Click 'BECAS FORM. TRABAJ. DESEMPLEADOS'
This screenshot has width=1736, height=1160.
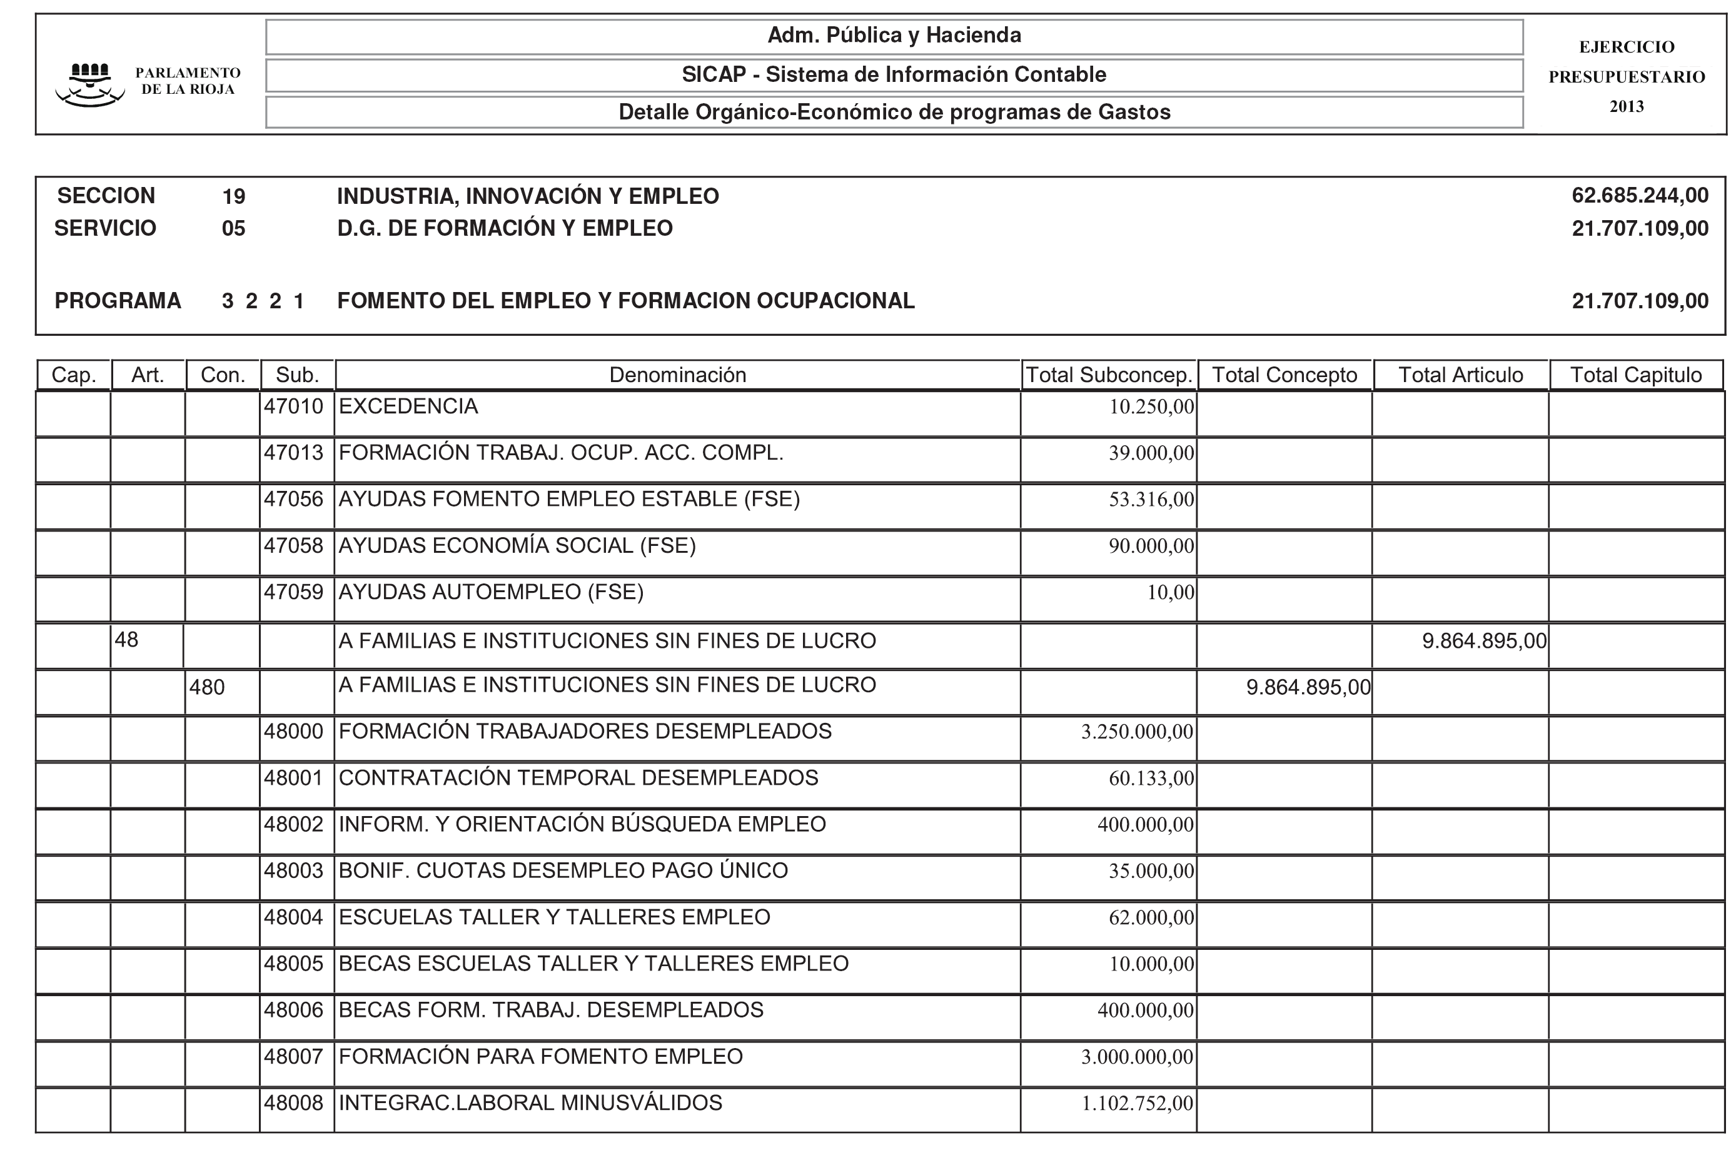pos(551,1011)
